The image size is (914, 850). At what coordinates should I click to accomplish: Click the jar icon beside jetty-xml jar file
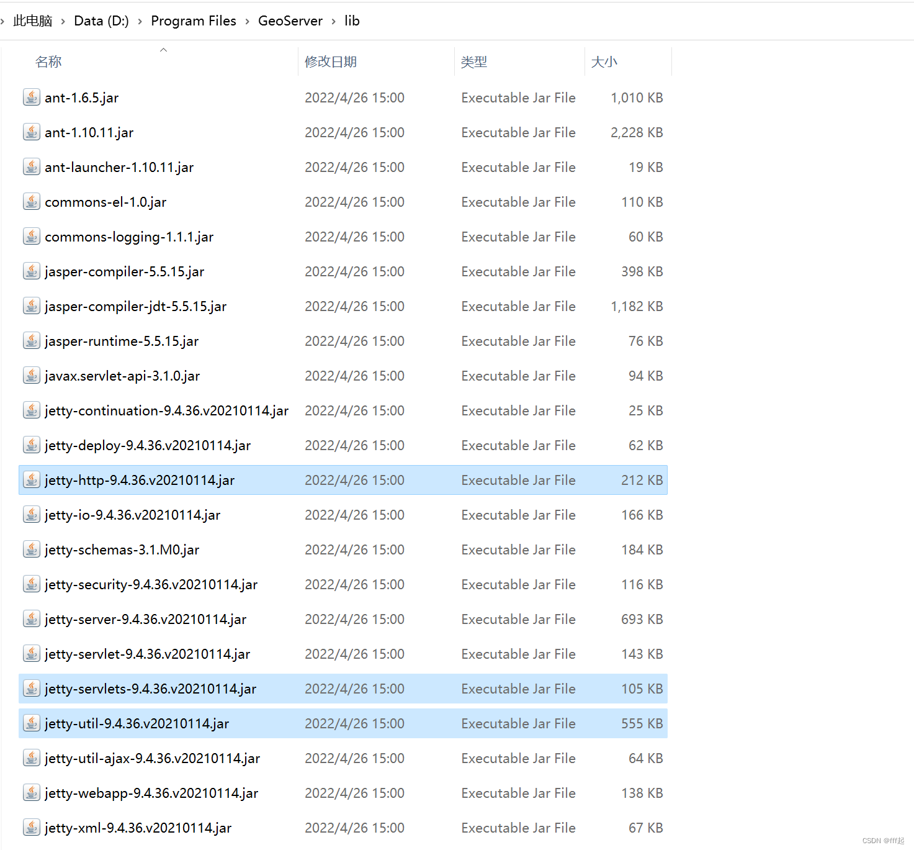tap(31, 828)
